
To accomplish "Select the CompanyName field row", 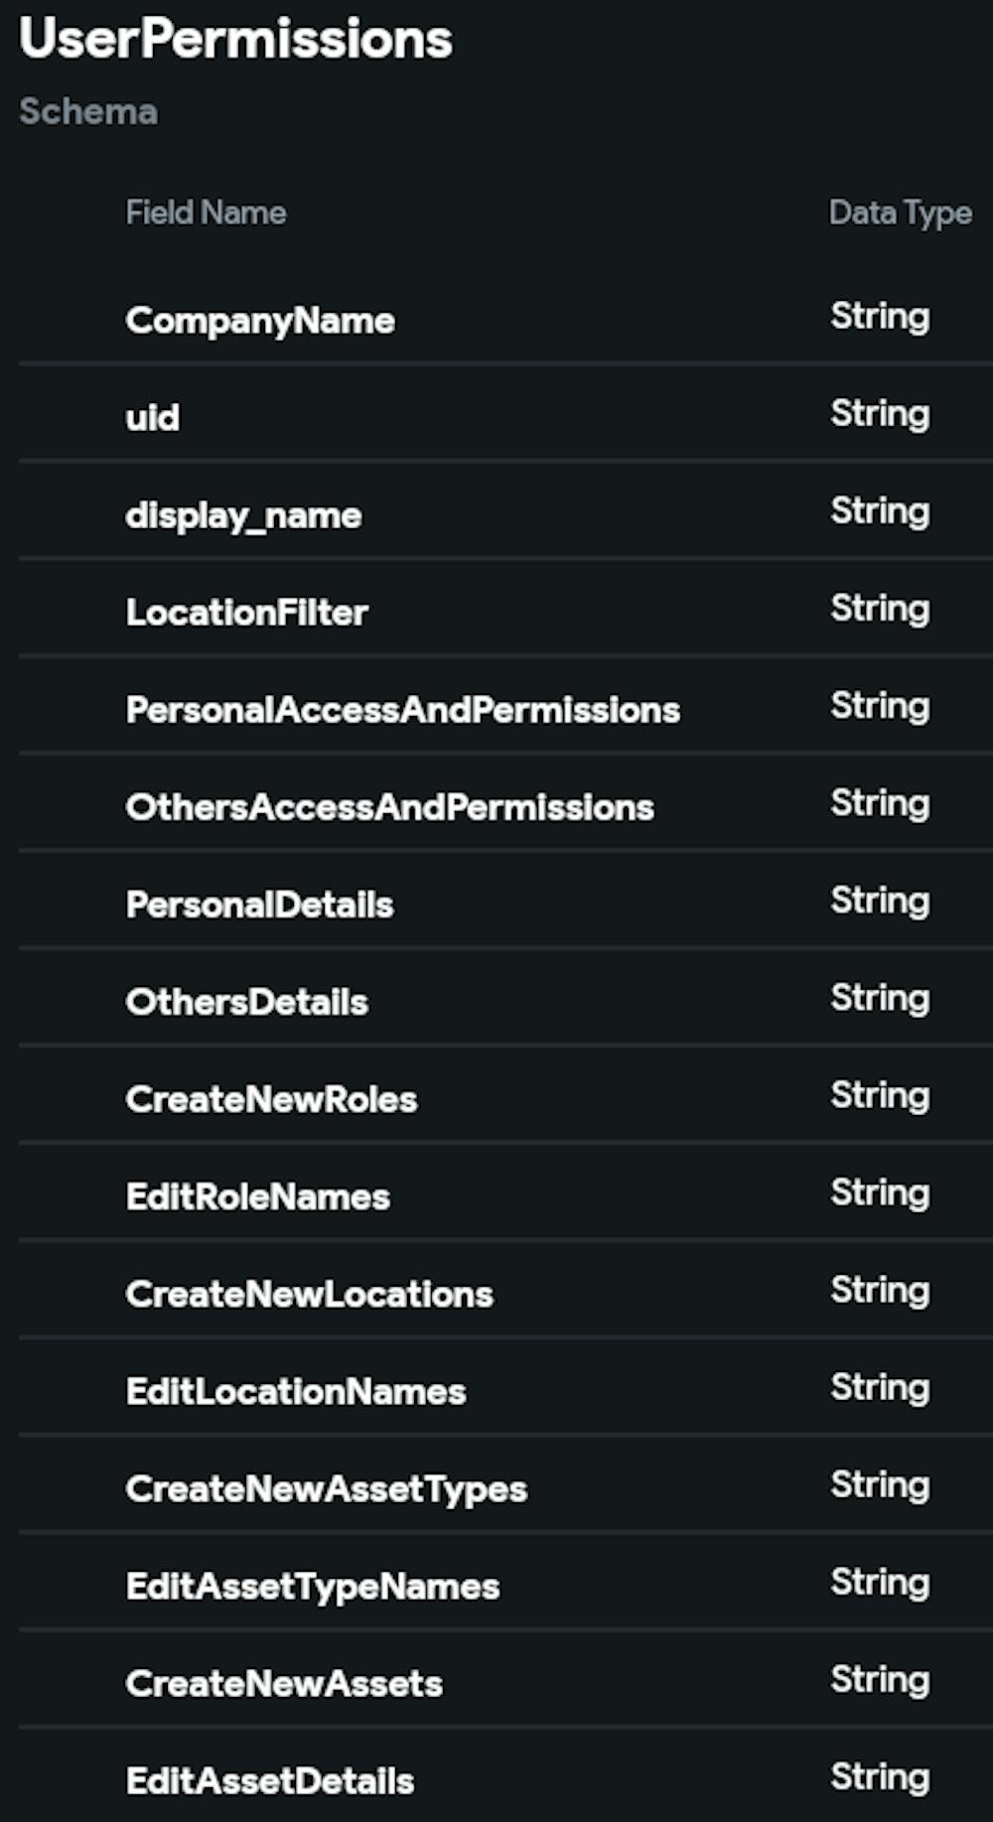I will (260, 321).
